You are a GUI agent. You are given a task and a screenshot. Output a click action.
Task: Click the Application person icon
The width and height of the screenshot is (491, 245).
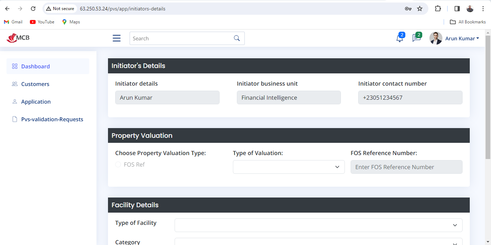click(x=15, y=101)
